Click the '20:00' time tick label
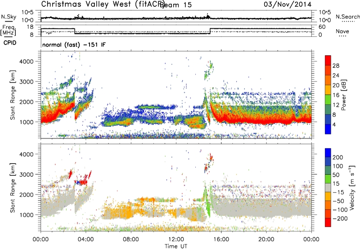This screenshot has height=249, width=360. pos(266,240)
